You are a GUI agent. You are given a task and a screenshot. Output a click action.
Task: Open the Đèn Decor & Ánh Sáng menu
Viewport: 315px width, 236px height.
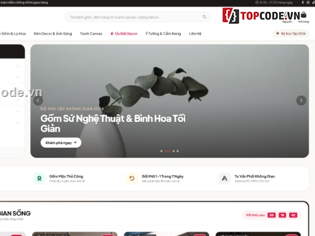pos(53,33)
